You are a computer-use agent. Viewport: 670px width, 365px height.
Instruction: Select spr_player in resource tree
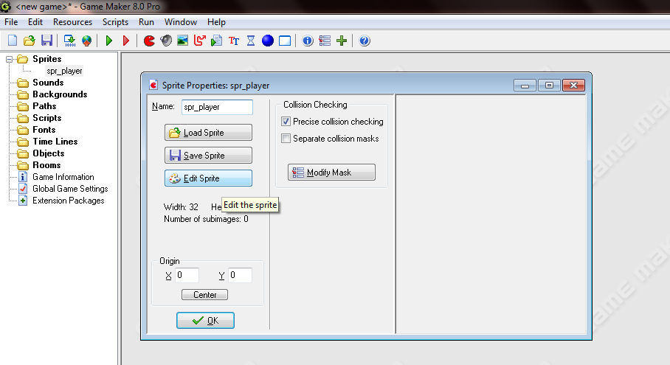click(64, 71)
